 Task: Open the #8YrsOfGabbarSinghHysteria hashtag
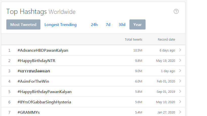point(44,102)
